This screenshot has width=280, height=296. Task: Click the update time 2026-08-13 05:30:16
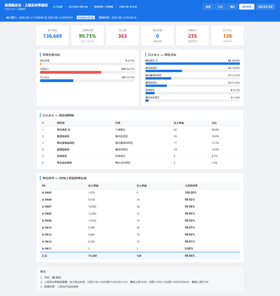point(124,17)
